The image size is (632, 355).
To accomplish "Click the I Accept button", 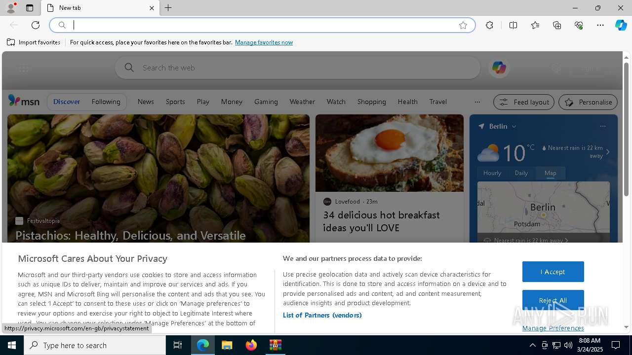I will tap(553, 272).
